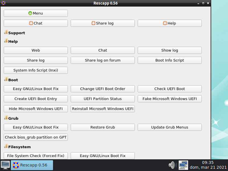Run the Boot Info Script
The height and width of the screenshot is (171, 228).
[x=170, y=60]
